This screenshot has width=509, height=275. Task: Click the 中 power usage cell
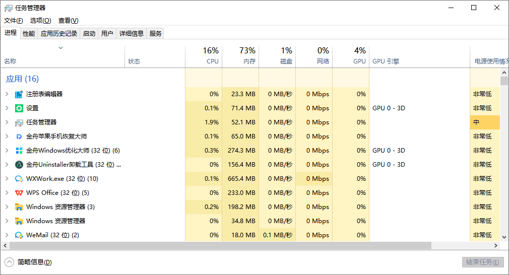pos(485,122)
